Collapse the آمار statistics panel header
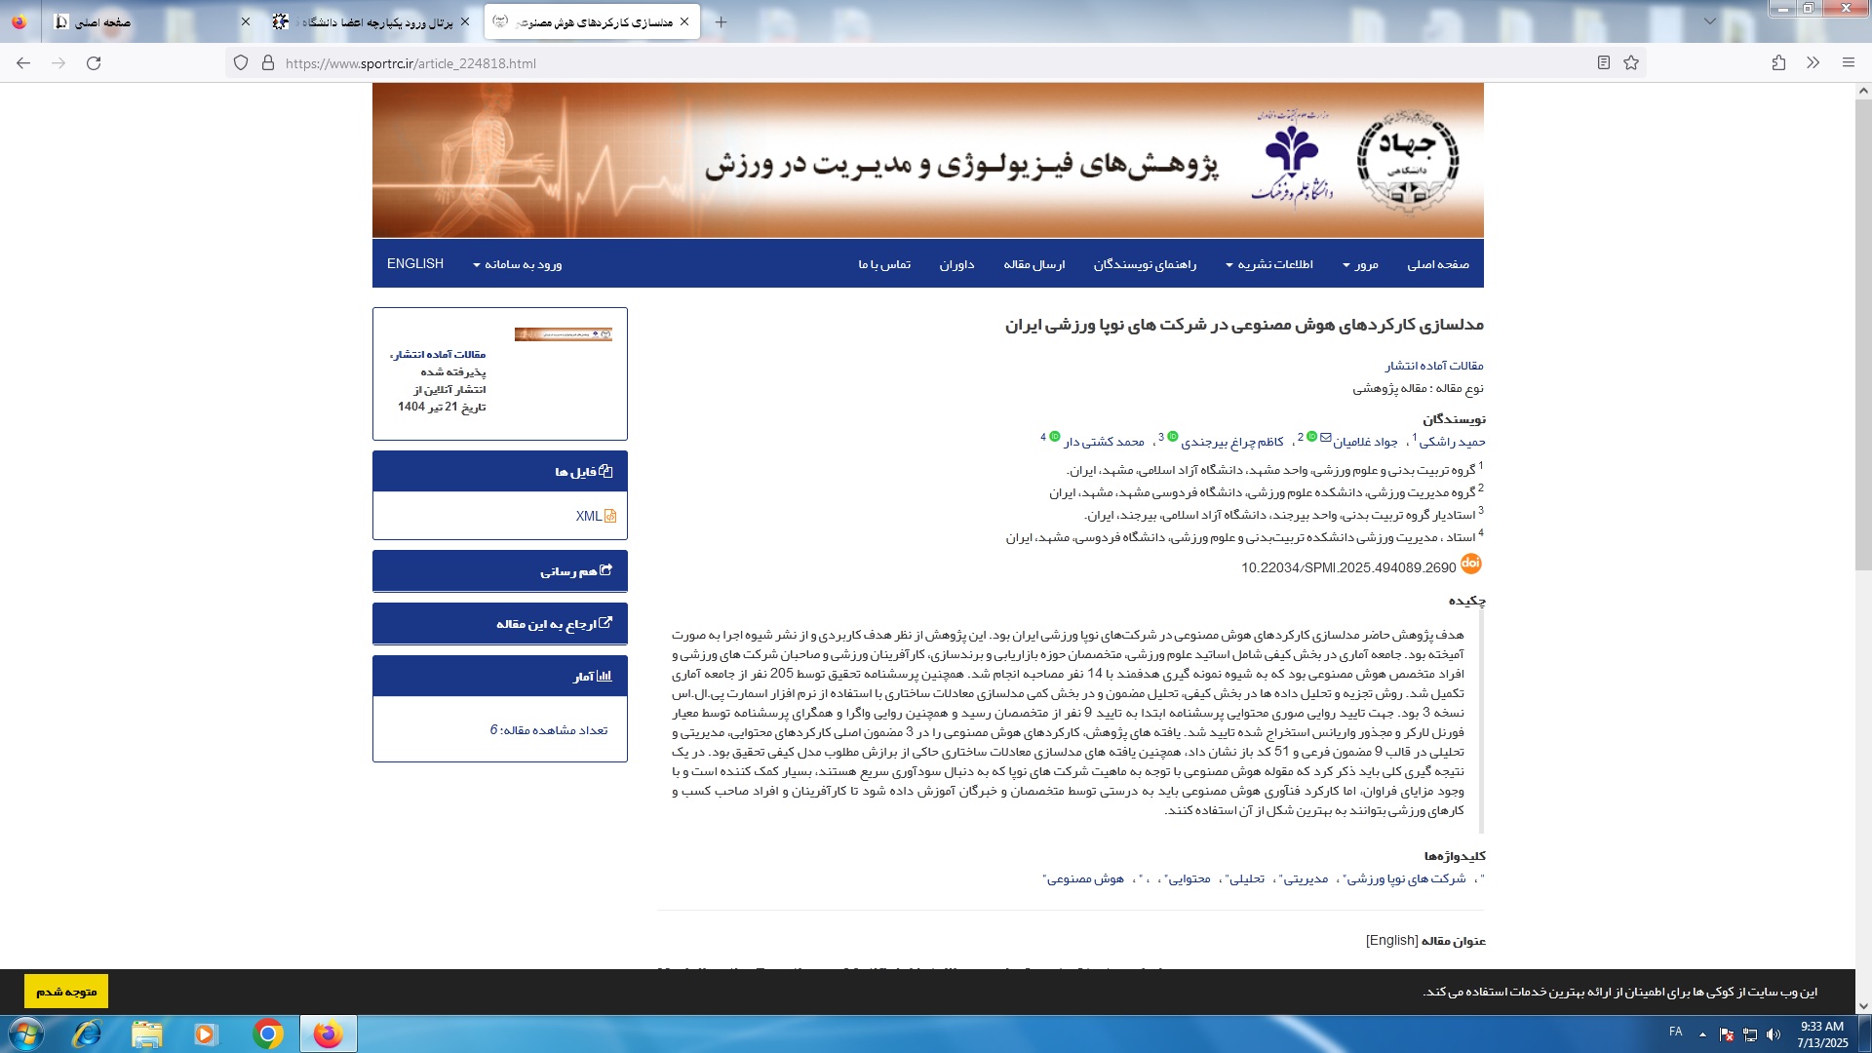Image resolution: width=1872 pixels, height=1053 pixels. point(500,677)
